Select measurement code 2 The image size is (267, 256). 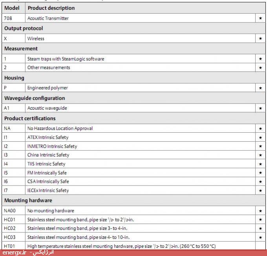tap(5, 68)
